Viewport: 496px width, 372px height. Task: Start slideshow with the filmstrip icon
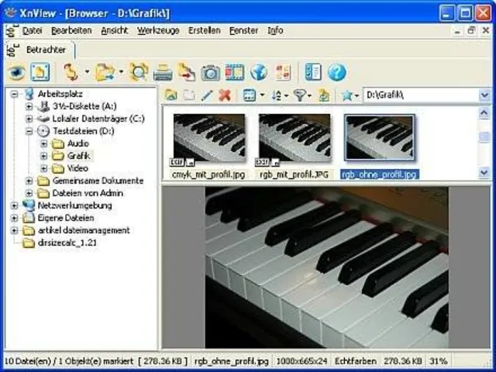tap(234, 72)
